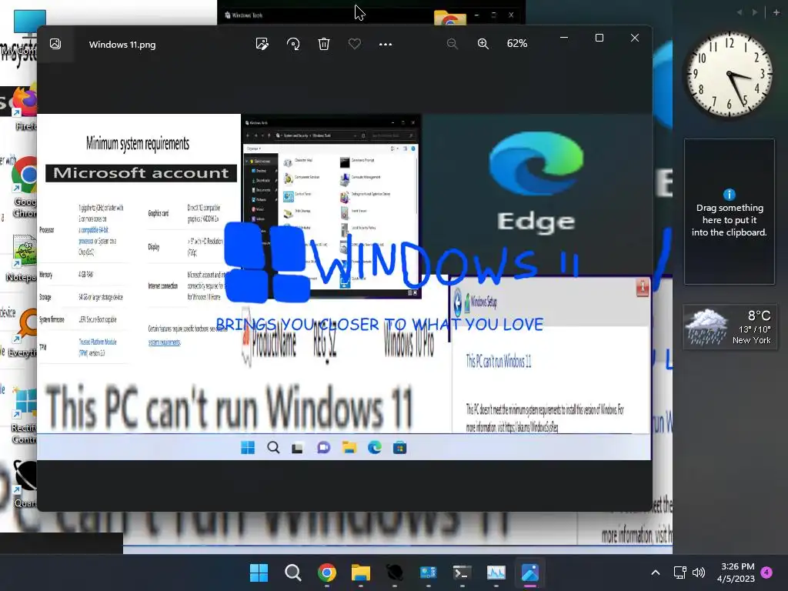
Task: Click the sidebar previous-page arrow
Action: 740,12
